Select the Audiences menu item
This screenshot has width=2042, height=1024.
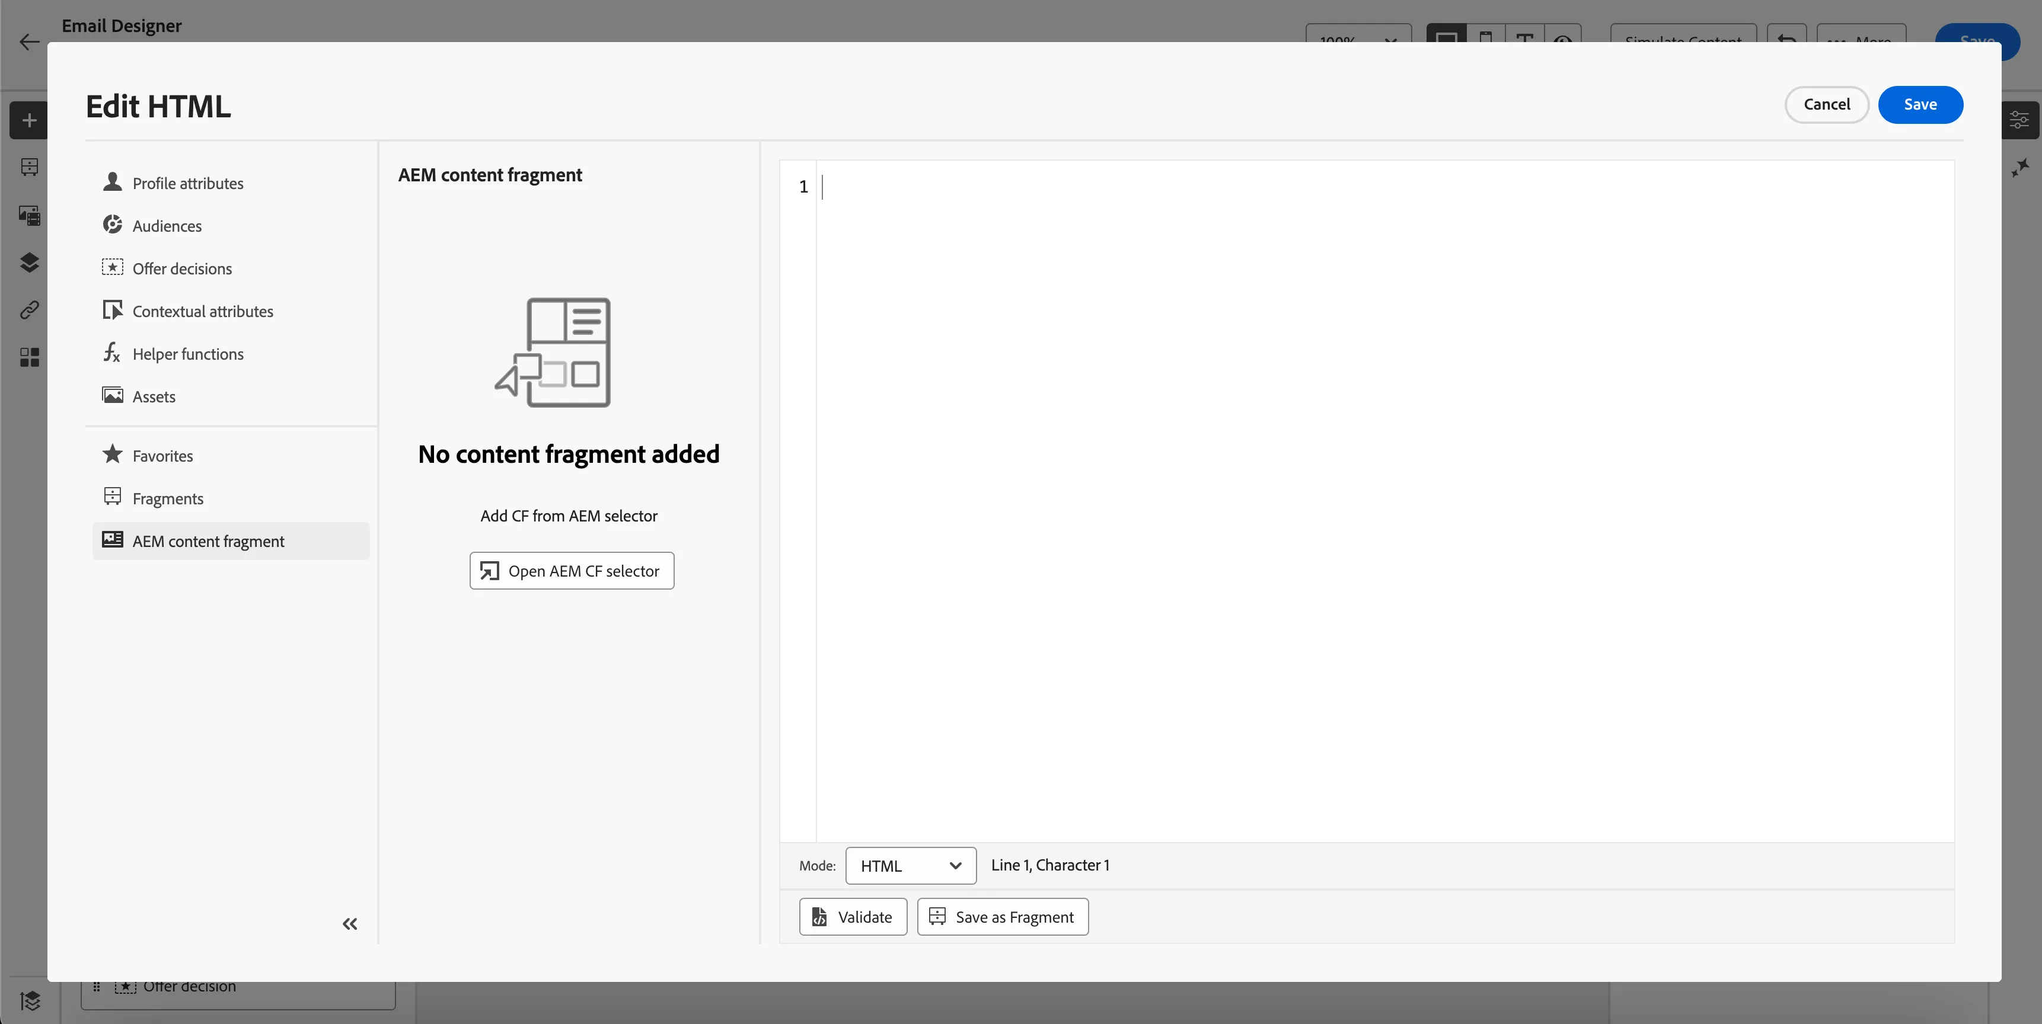pyautogui.click(x=231, y=226)
